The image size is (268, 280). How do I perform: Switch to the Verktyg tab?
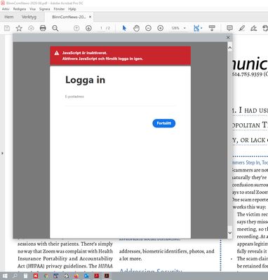pos(29,17)
